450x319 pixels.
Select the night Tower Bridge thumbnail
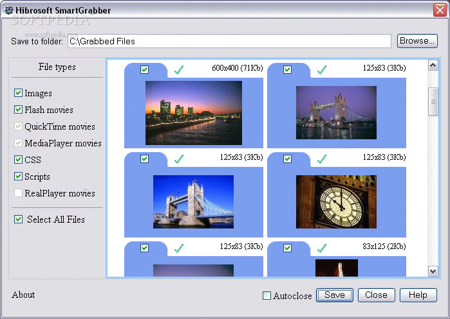[336, 113]
